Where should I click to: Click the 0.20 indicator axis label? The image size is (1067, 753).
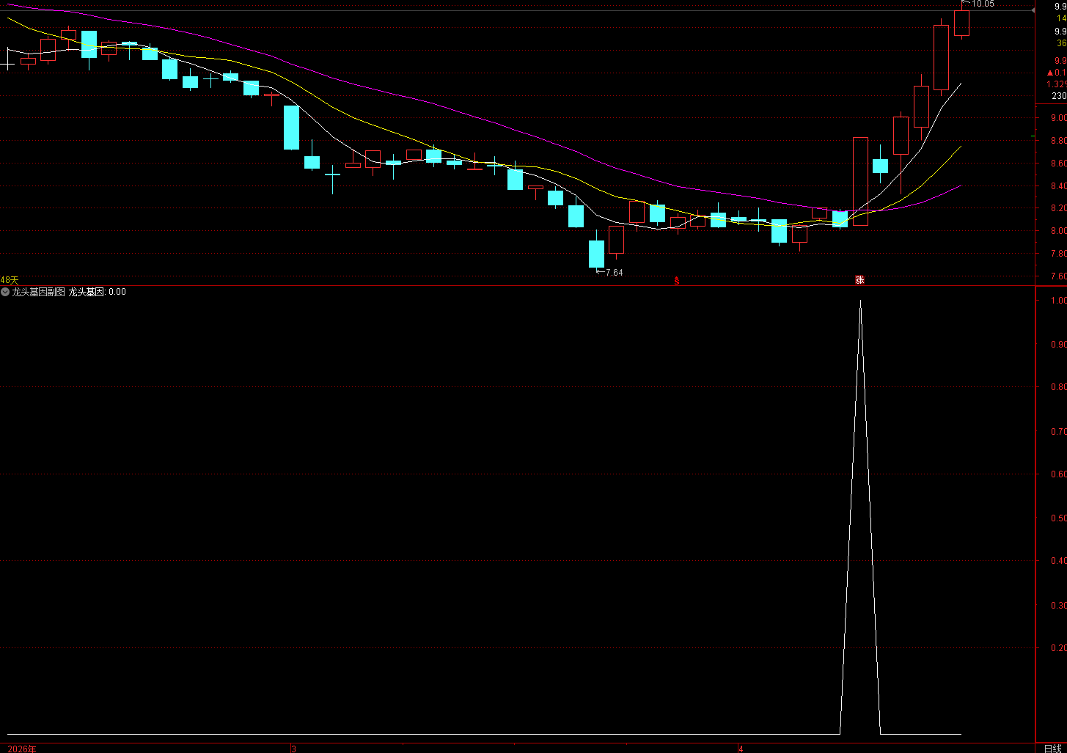coord(1058,648)
